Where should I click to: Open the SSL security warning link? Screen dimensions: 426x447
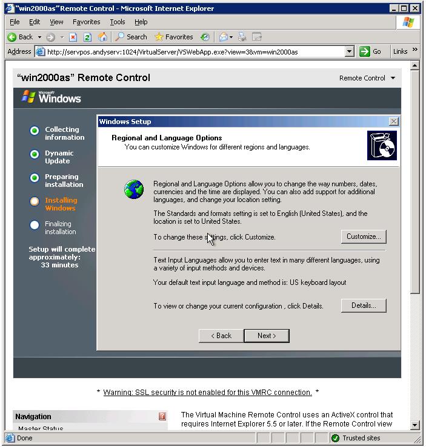[x=207, y=393]
